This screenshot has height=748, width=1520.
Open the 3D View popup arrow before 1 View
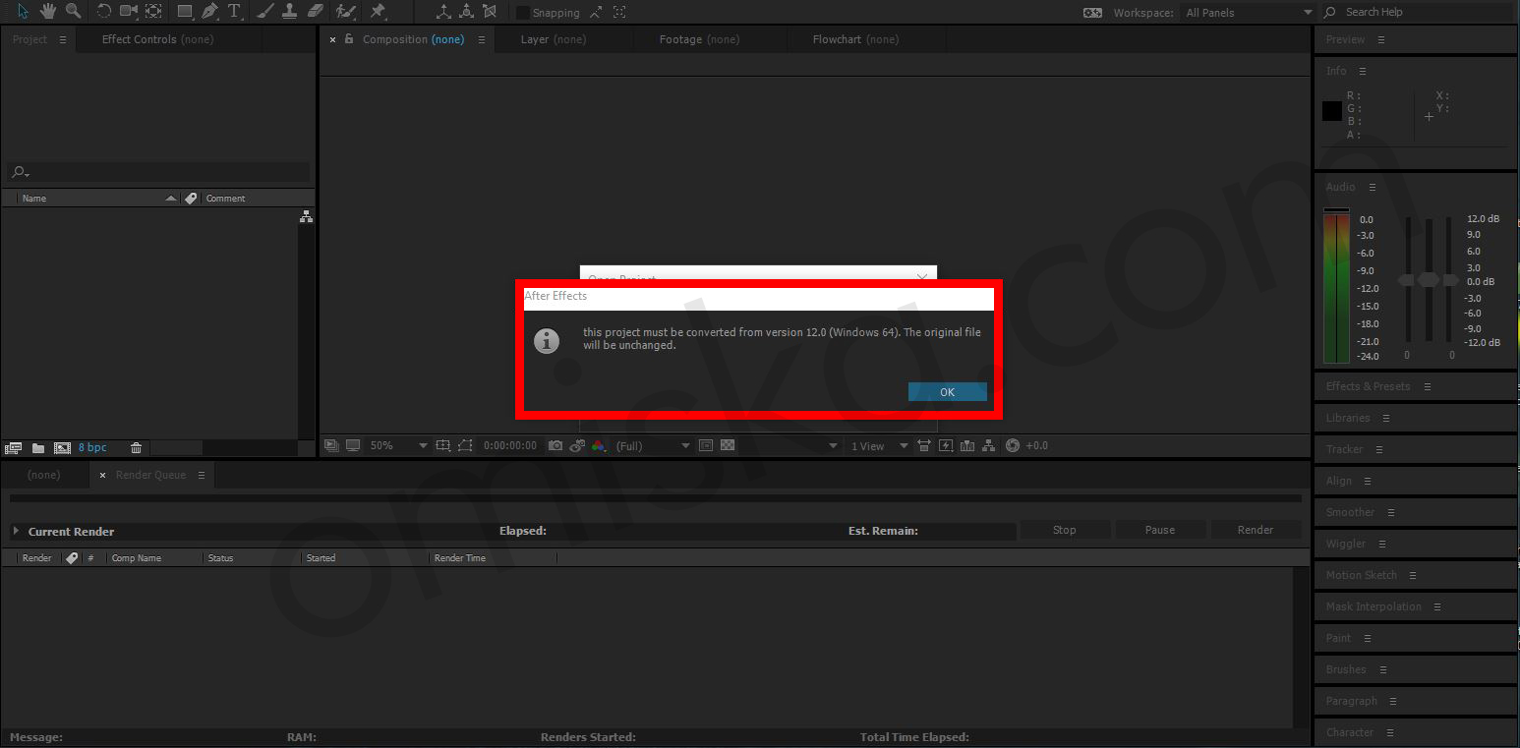pos(834,446)
